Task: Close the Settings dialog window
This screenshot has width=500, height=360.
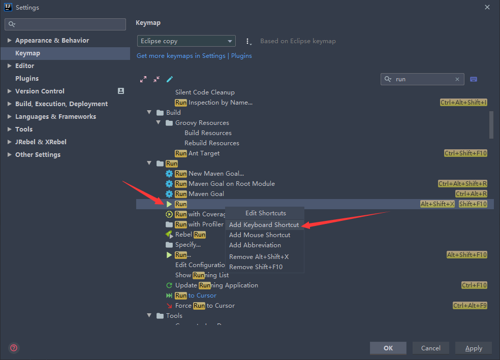Action: [487, 7]
